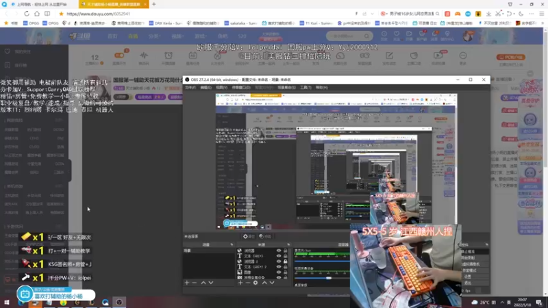Click the 属性 button above the Sources panel
This screenshot has height=308, width=548.
[x=249, y=236]
